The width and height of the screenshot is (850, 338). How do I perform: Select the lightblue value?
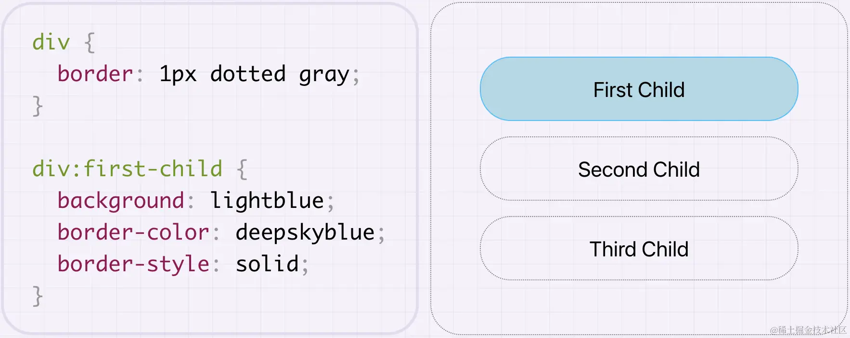267,200
